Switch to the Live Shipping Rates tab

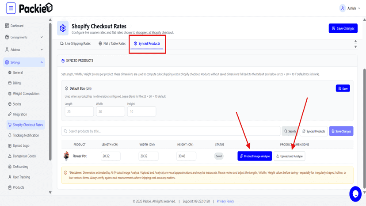click(x=75, y=43)
